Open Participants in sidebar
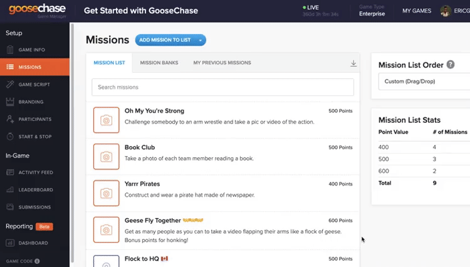This screenshot has height=267, width=470. 34,119
